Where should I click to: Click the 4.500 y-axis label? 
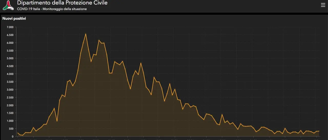[x=10, y=66]
